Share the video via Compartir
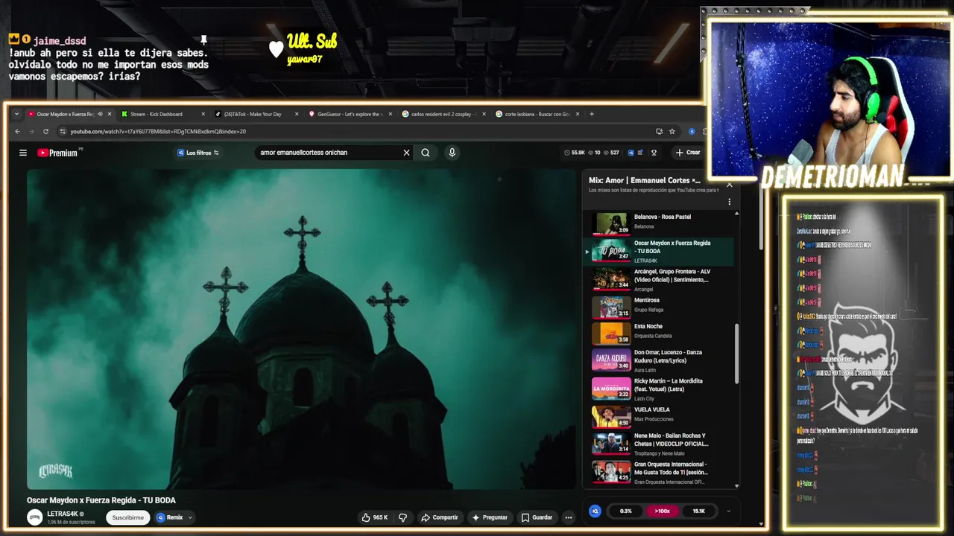The width and height of the screenshot is (954, 536). 439,517
